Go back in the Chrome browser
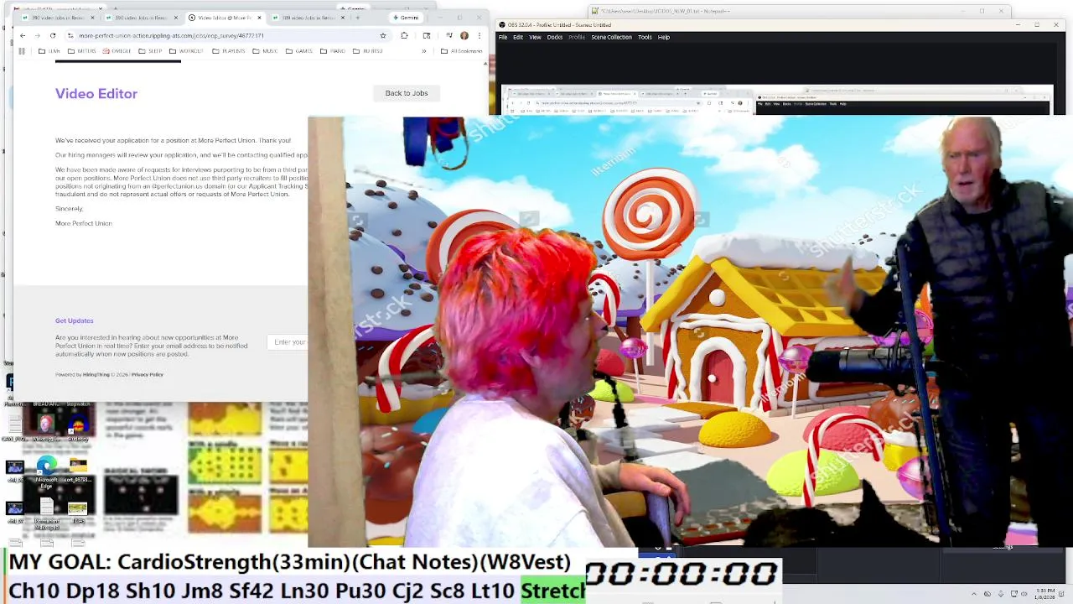 tap(23, 36)
